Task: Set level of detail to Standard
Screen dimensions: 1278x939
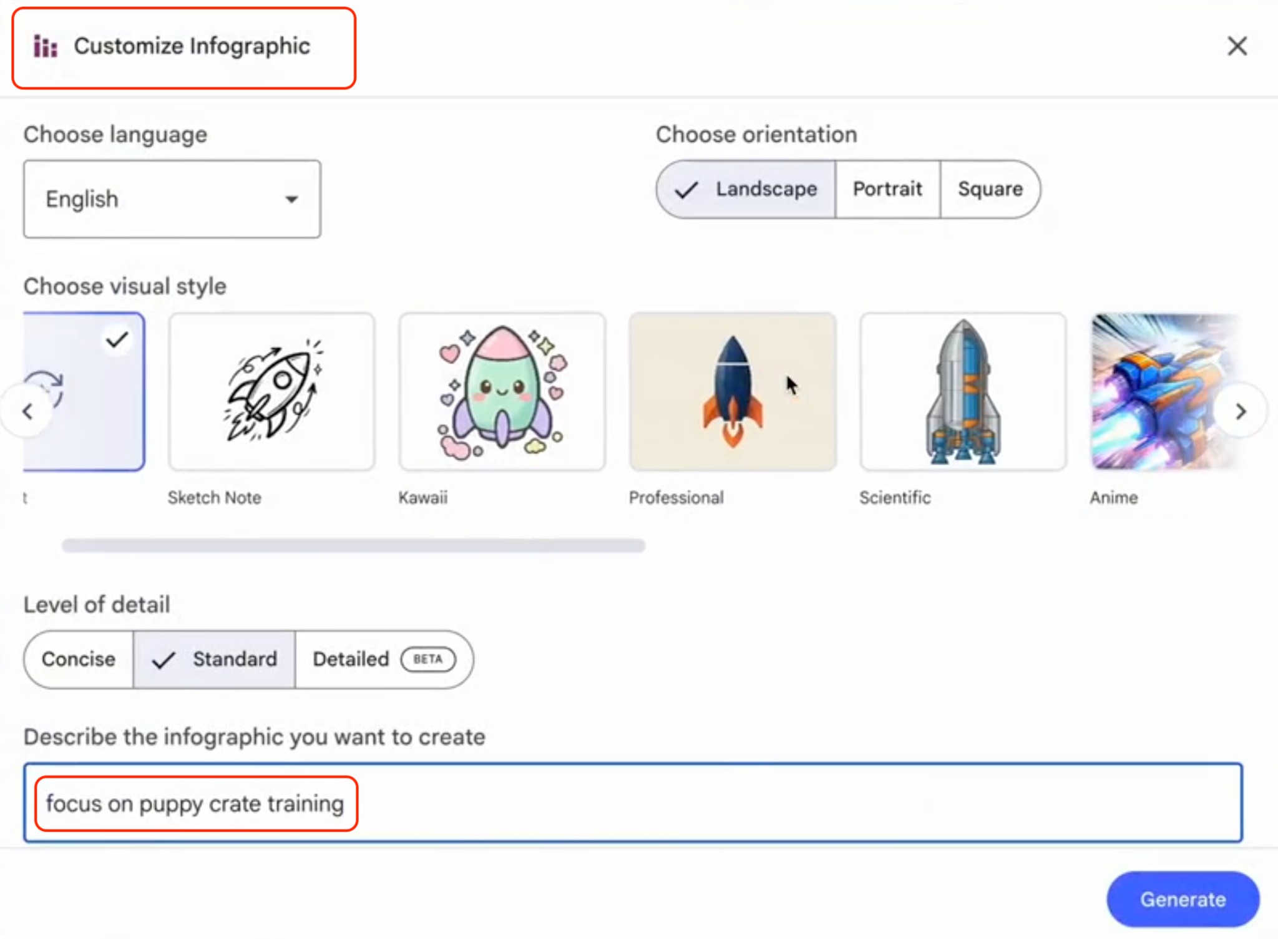Action: (x=215, y=659)
